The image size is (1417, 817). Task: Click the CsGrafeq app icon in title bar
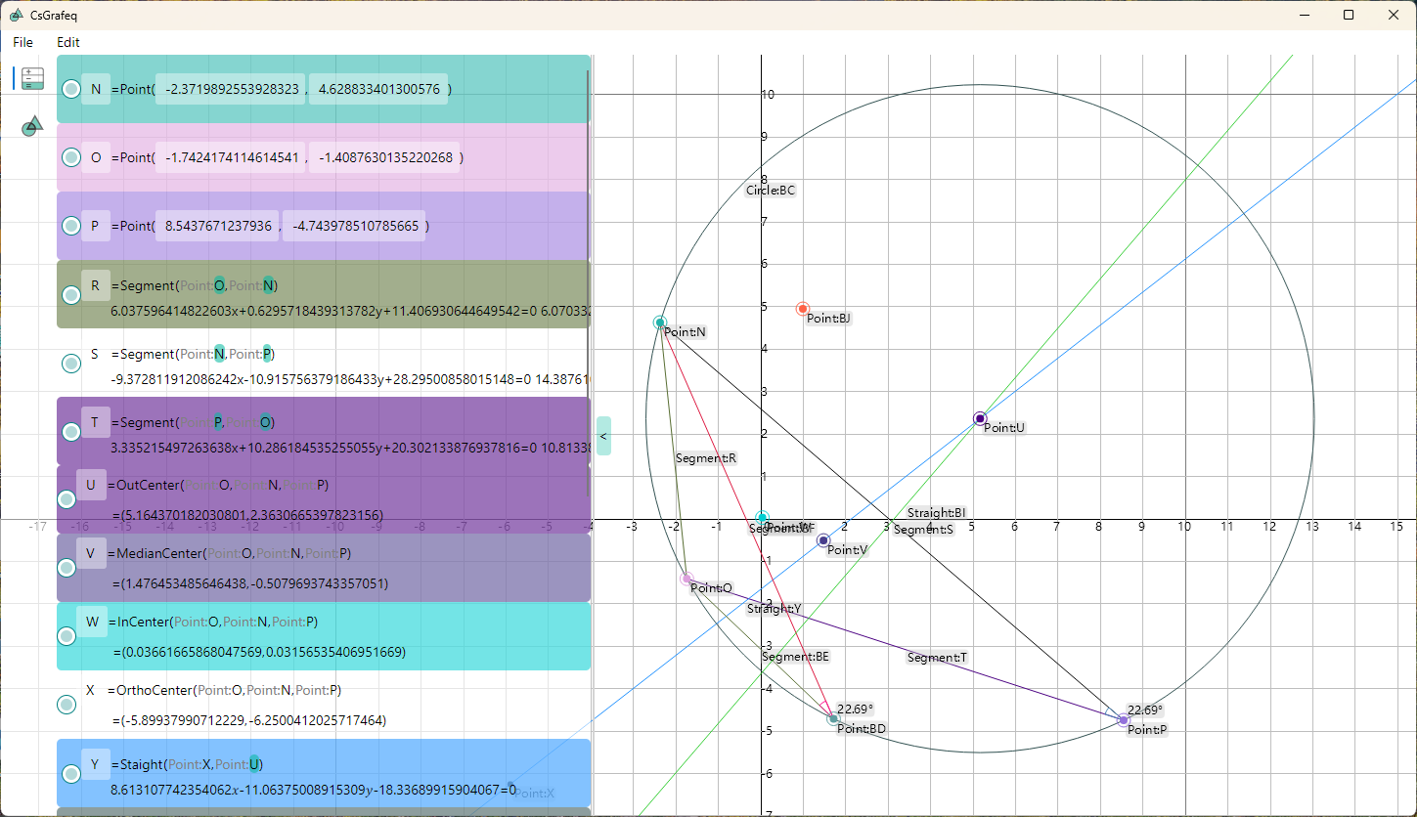click(16, 15)
